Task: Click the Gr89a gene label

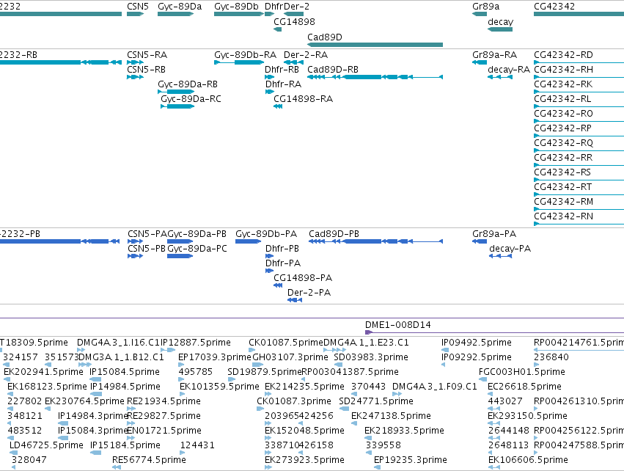Action: pyautogui.click(x=485, y=7)
